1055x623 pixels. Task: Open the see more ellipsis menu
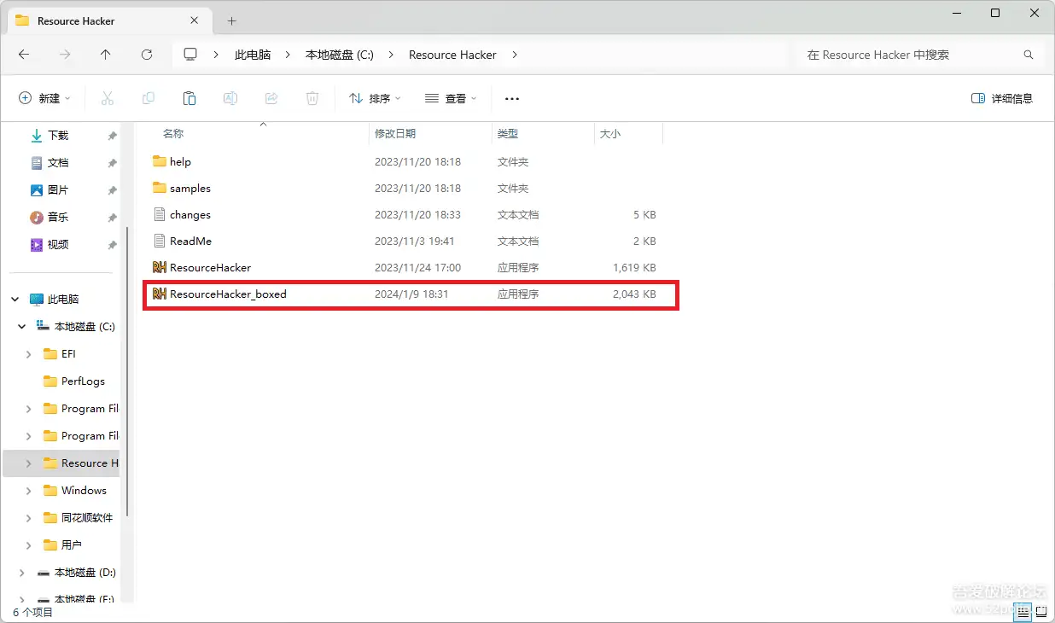point(512,98)
